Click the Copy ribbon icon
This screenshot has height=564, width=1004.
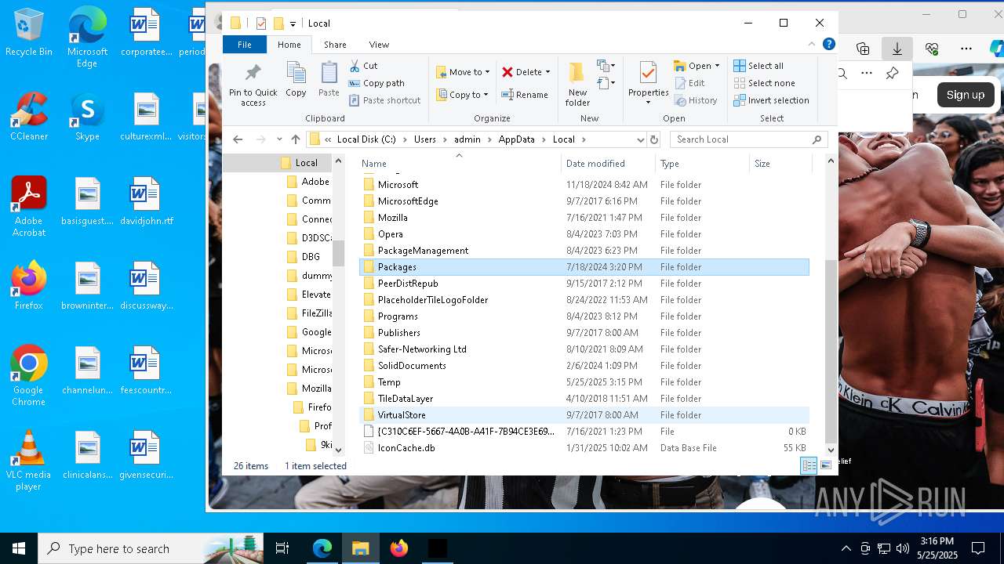pyautogui.click(x=296, y=80)
